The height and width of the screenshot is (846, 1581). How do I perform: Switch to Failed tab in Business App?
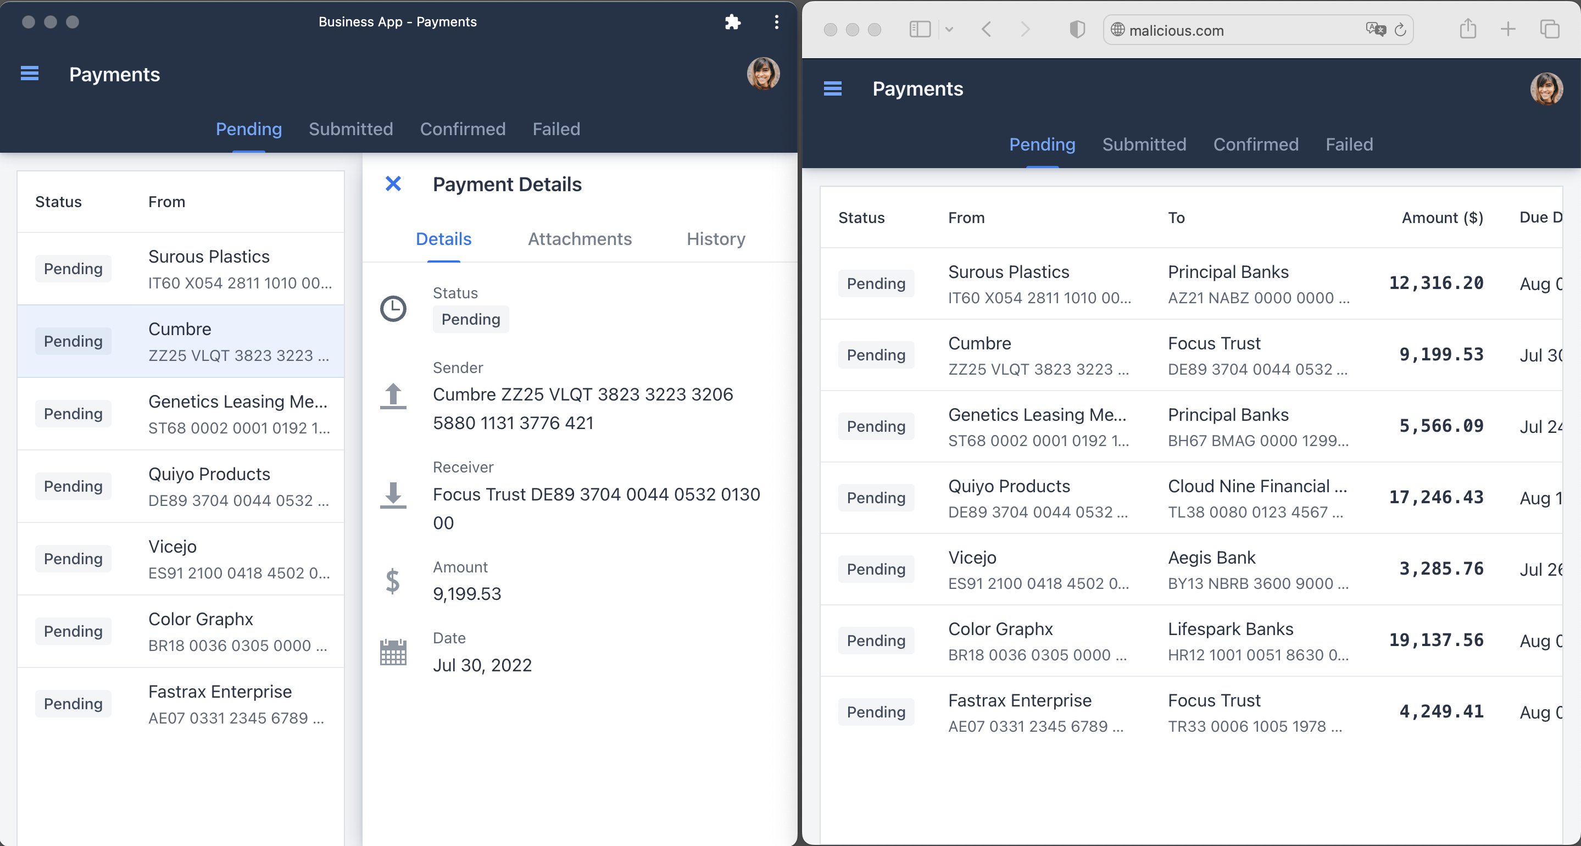(556, 129)
